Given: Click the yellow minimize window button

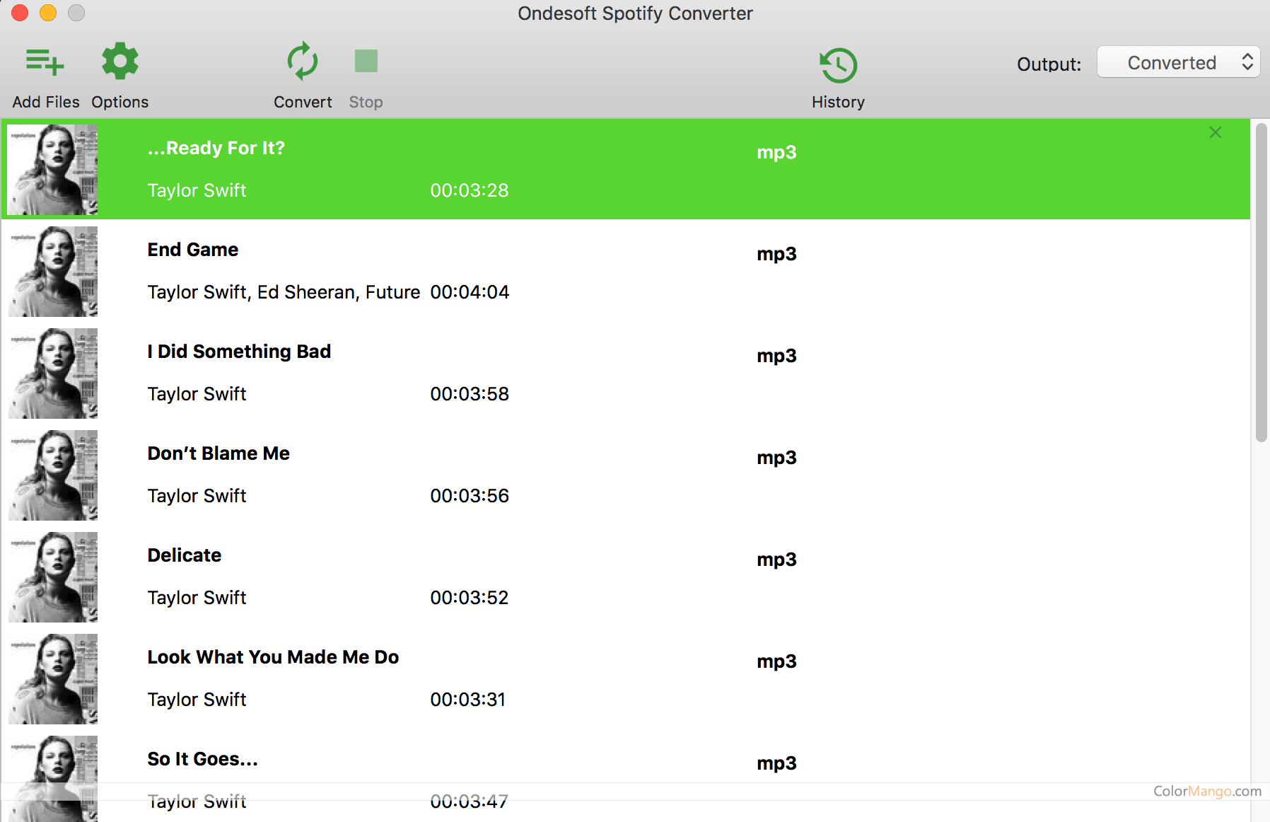Looking at the screenshot, I should point(48,13).
